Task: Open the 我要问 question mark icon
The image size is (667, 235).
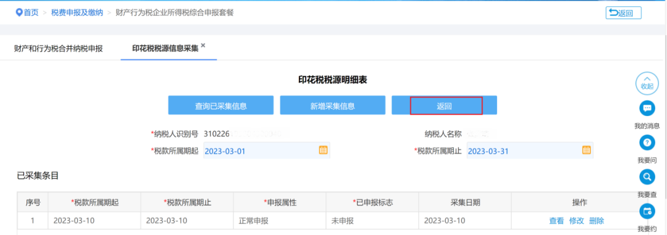Action: click(647, 142)
